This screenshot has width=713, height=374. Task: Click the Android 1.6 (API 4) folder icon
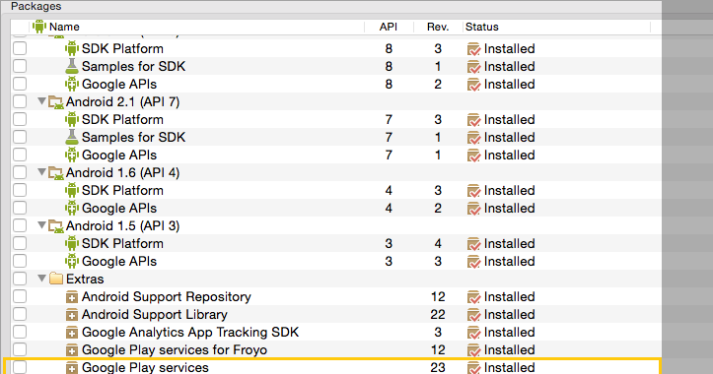(x=56, y=172)
